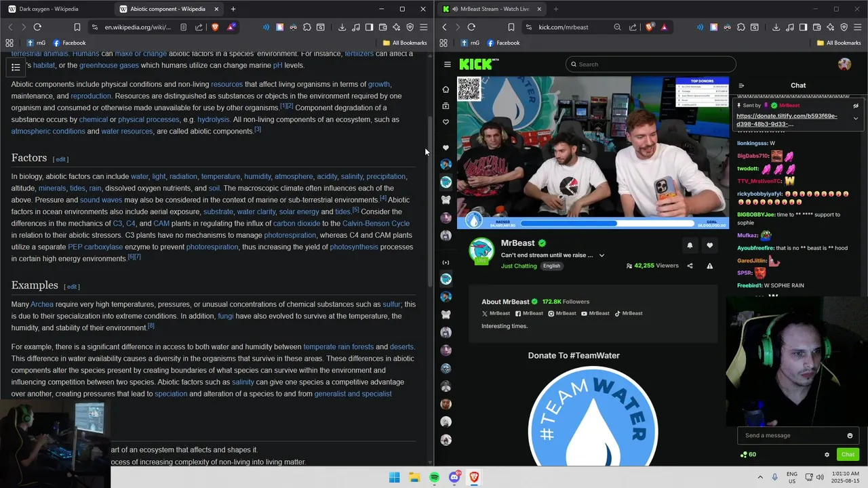Image resolution: width=868 pixels, height=488 pixels.
Task: Share the kick.com/mrbeast page URL
Action: pyautogui.click(x=633, y=27)
